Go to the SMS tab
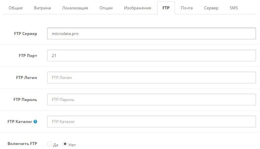 tap(234, 8)
